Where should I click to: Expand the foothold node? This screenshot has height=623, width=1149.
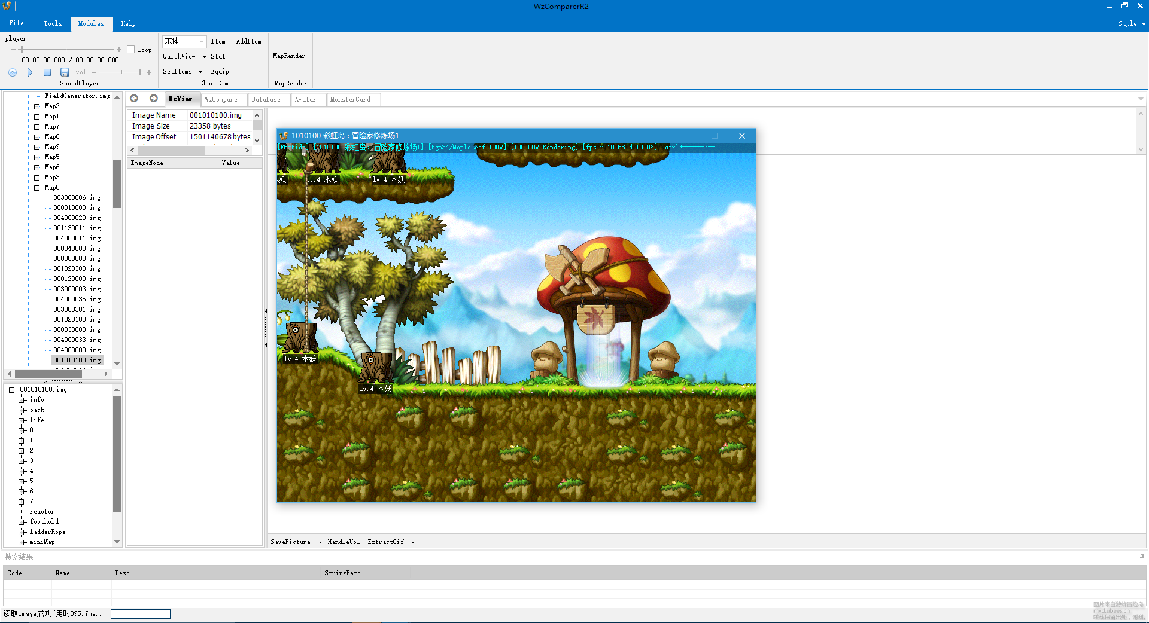(x=22, y=522)
